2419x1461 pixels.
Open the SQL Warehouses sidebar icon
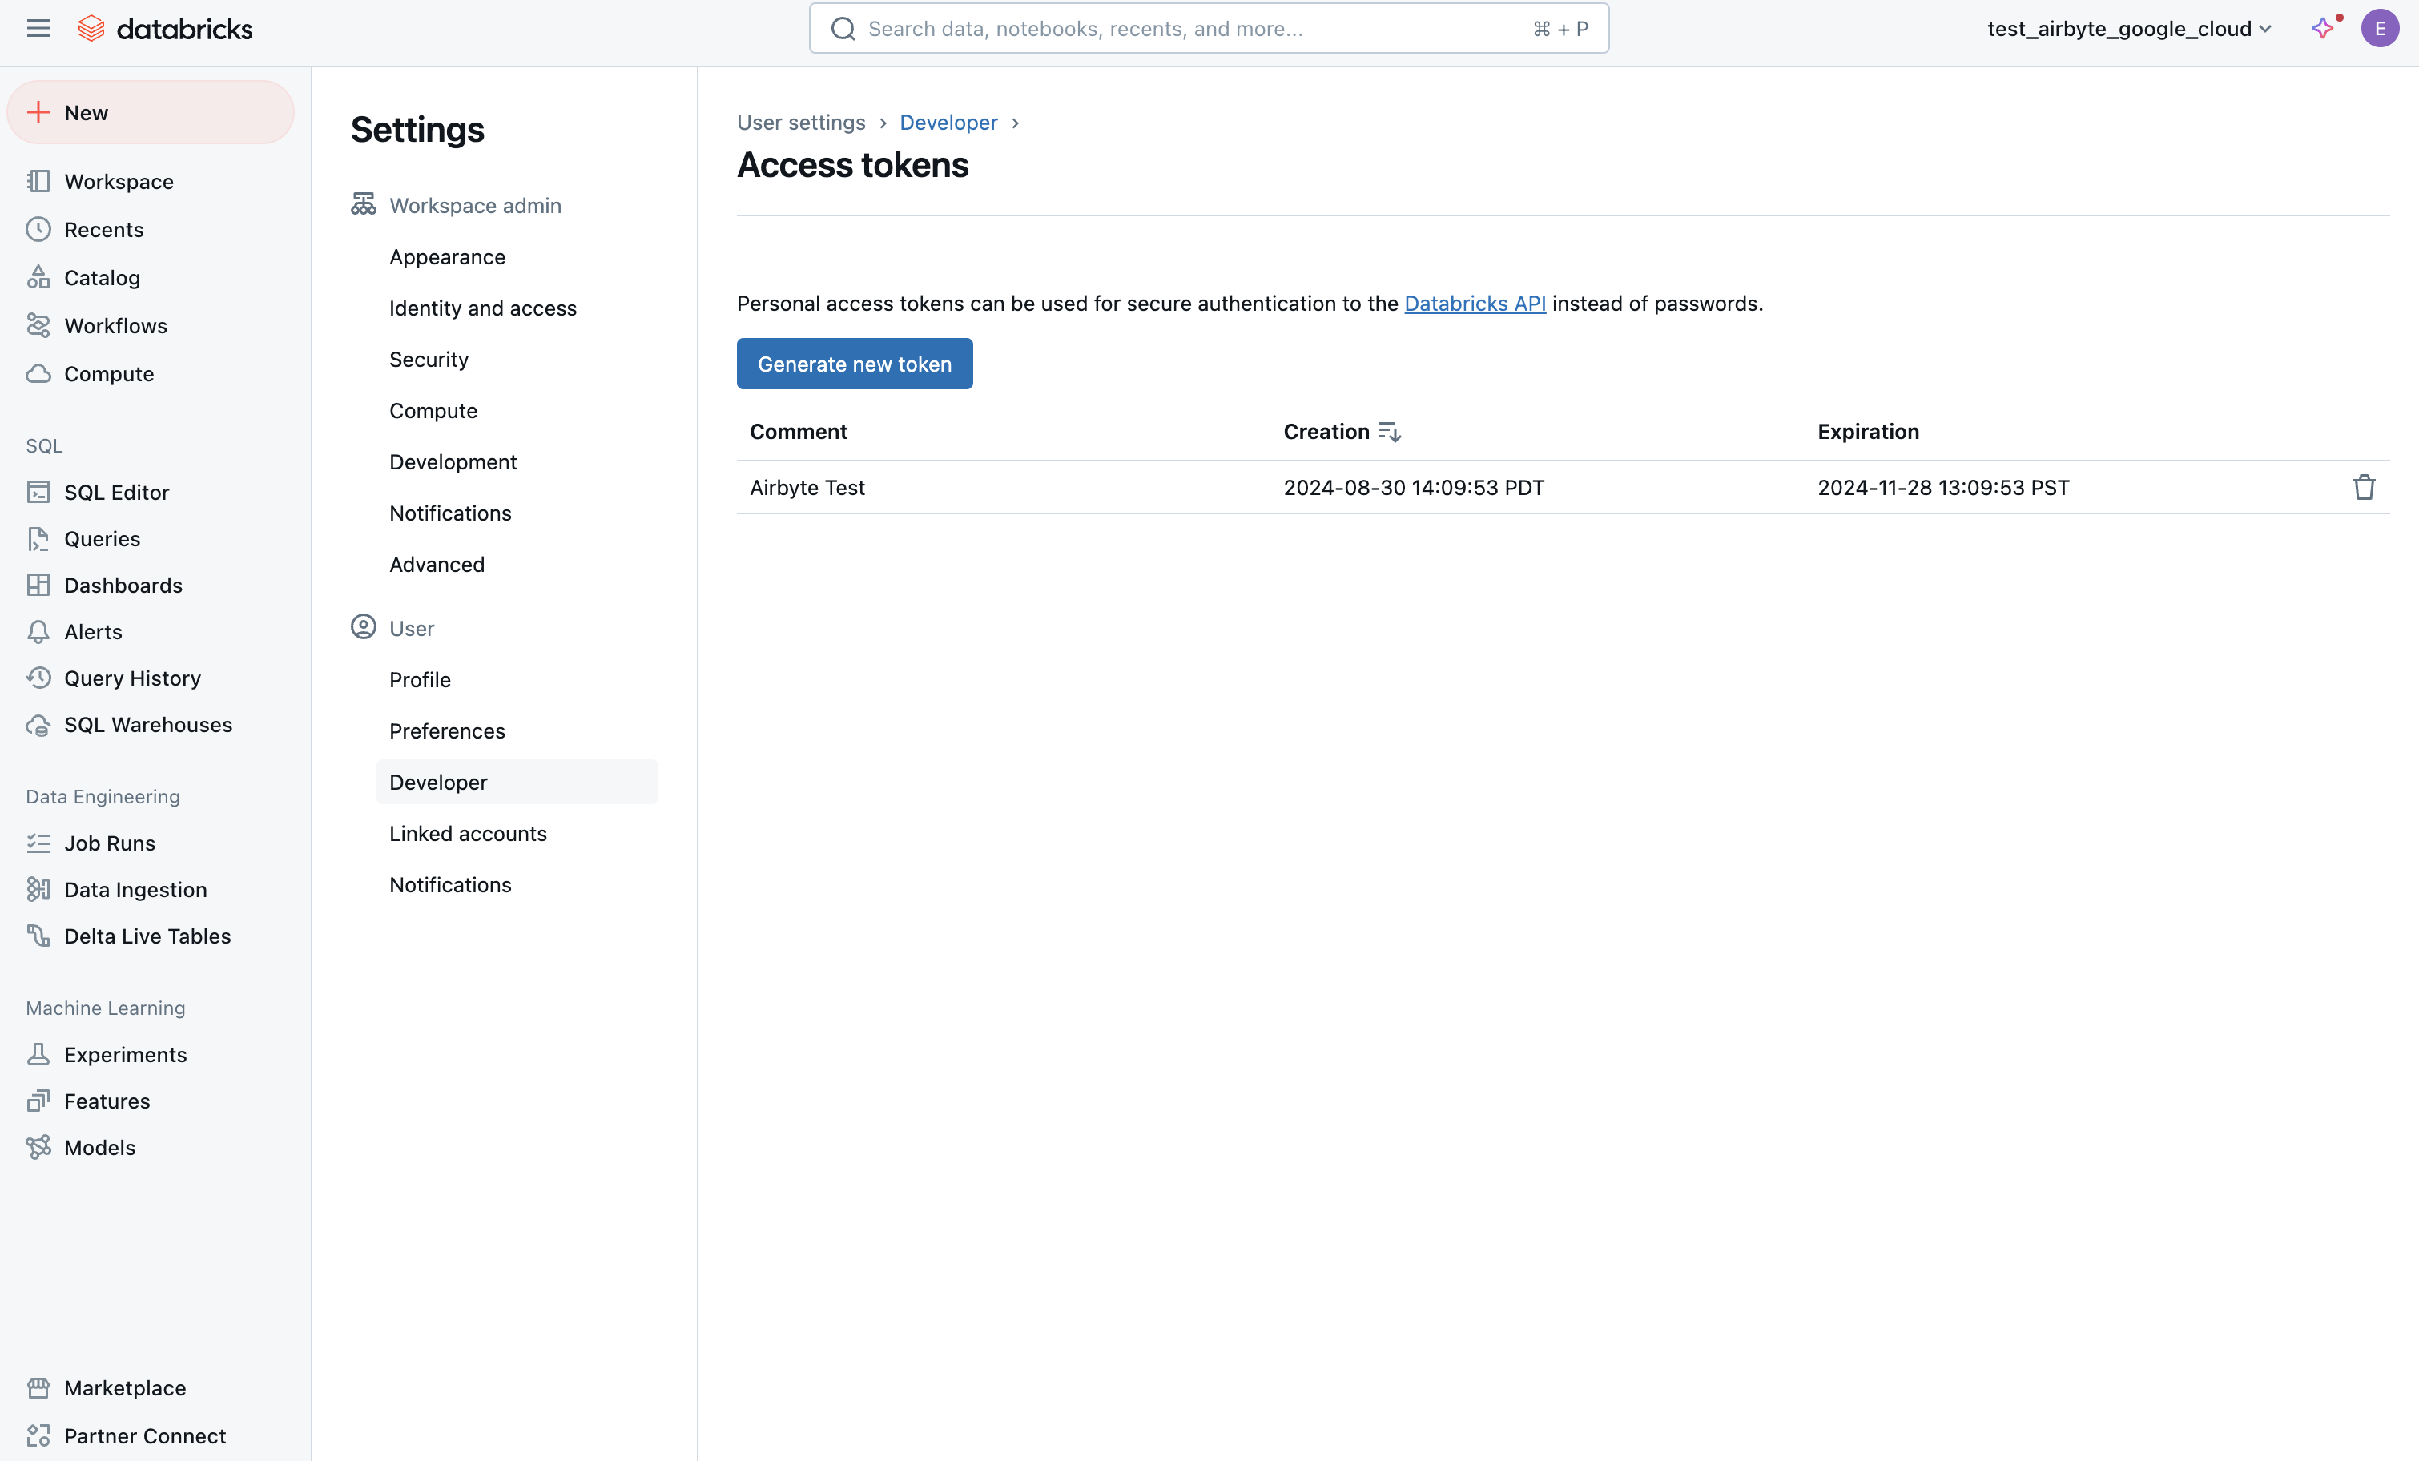[38, 725]
